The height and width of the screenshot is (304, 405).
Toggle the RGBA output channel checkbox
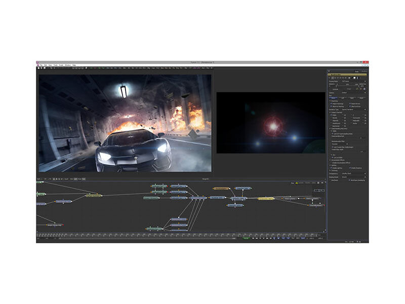point(331,115)
